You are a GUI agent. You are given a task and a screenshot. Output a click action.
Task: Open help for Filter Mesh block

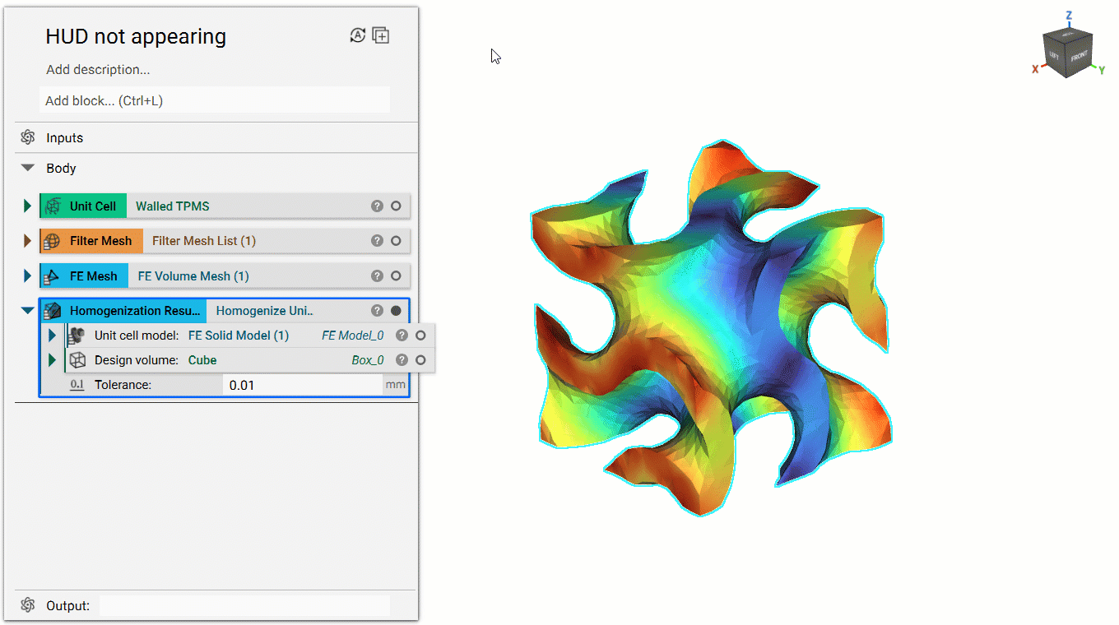pyautogui.click(x=377, y=241)
